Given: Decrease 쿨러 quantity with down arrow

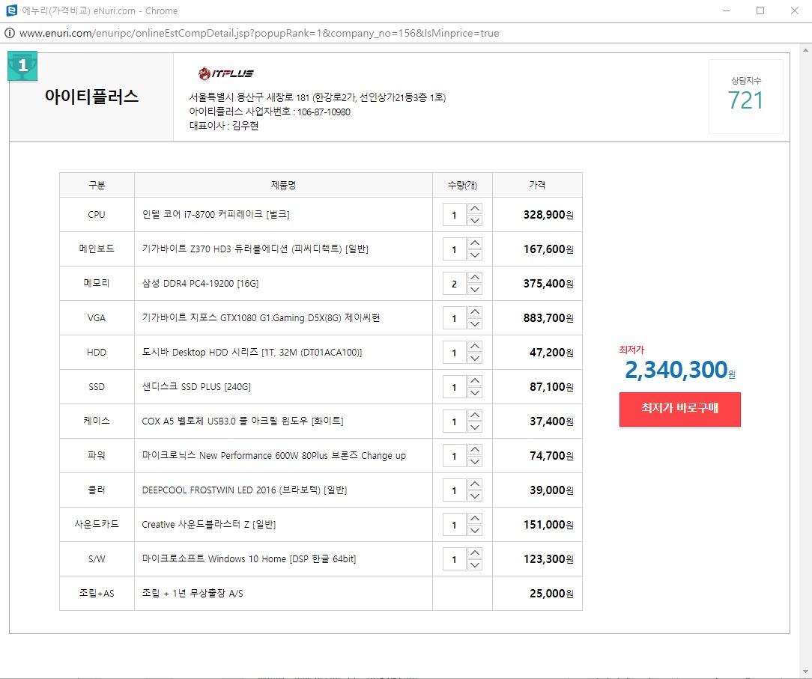Looking at the screenshot, I should tap(475, 496).
